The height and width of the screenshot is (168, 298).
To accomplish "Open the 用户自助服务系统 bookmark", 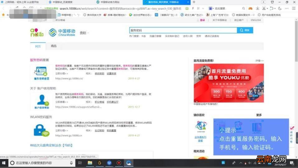I will (x=269, y=15).
